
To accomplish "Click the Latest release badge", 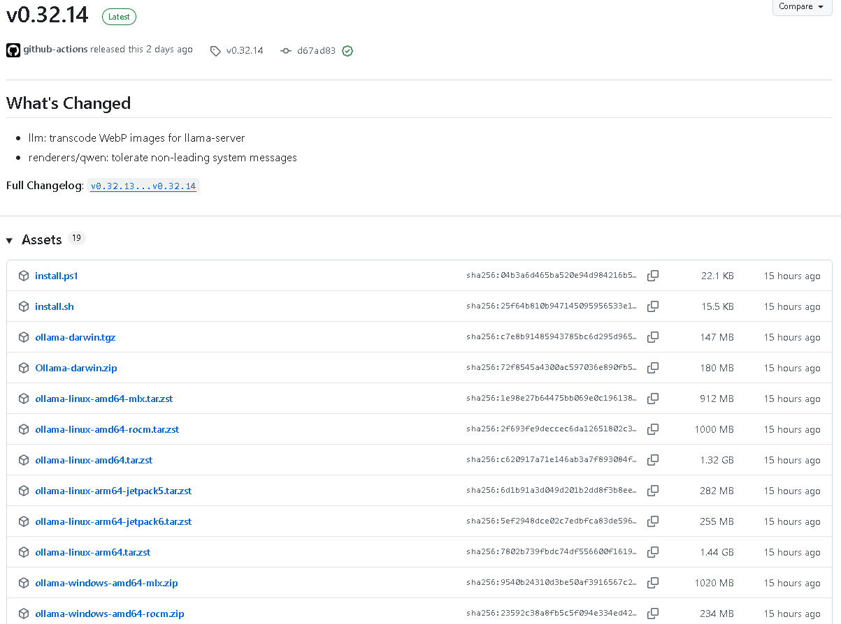I will 119,17.
